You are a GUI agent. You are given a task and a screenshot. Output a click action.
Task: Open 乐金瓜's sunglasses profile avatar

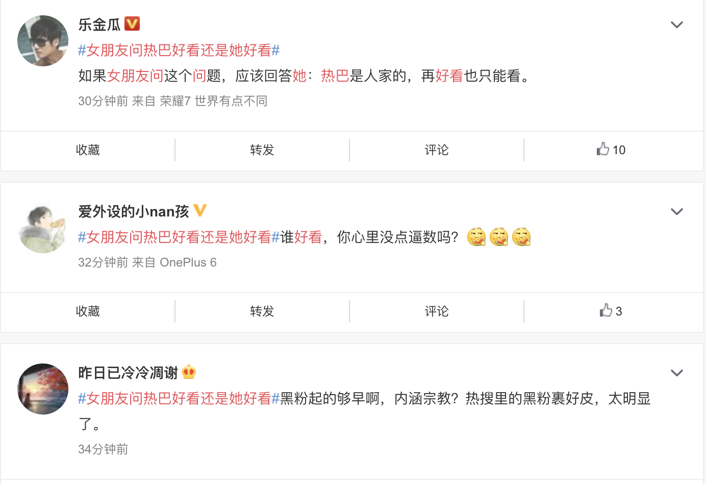tap(43, 41)
